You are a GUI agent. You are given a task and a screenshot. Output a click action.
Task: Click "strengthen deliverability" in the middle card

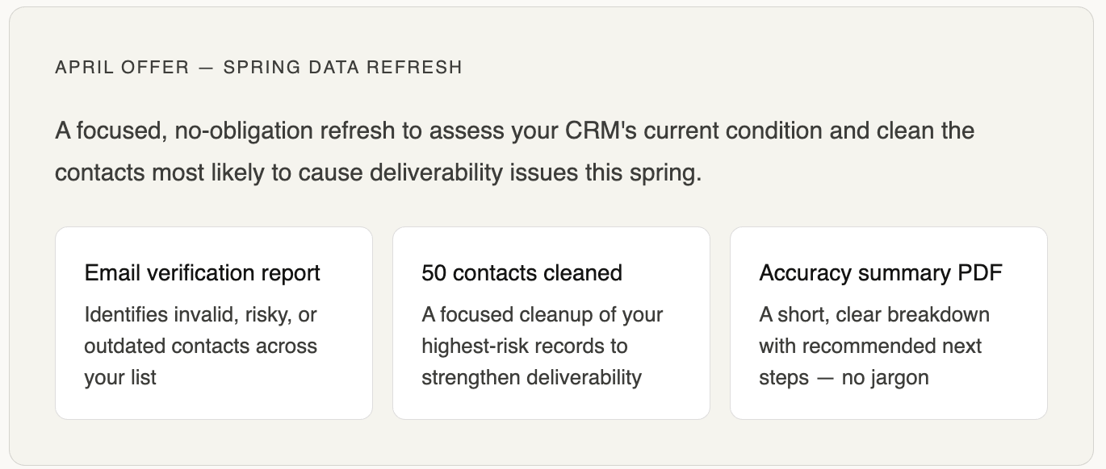point(531,377)
